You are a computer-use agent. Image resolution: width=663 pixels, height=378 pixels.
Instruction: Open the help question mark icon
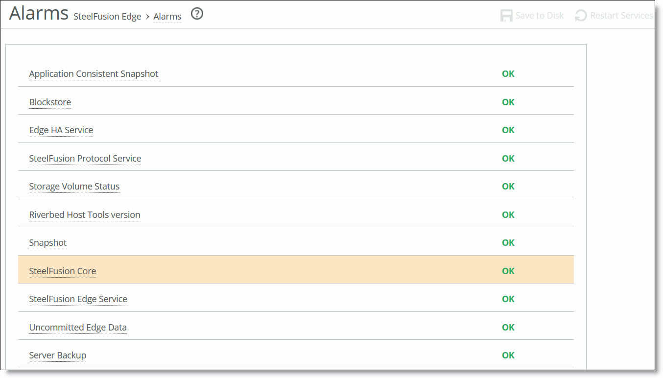point(197,14)
